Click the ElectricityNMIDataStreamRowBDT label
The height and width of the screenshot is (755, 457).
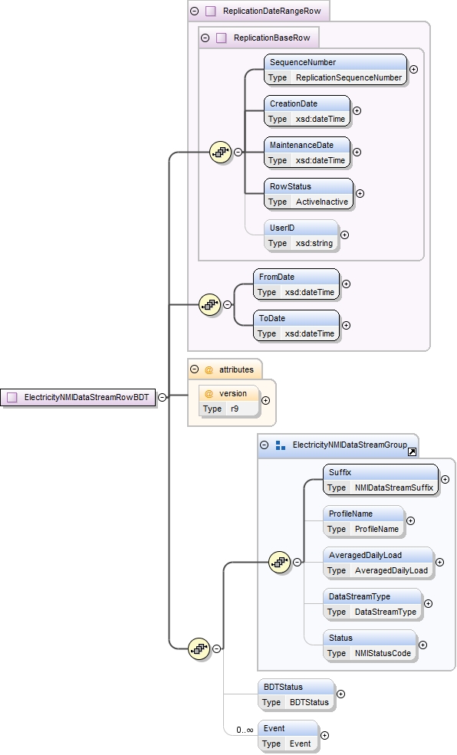(87, 397)
